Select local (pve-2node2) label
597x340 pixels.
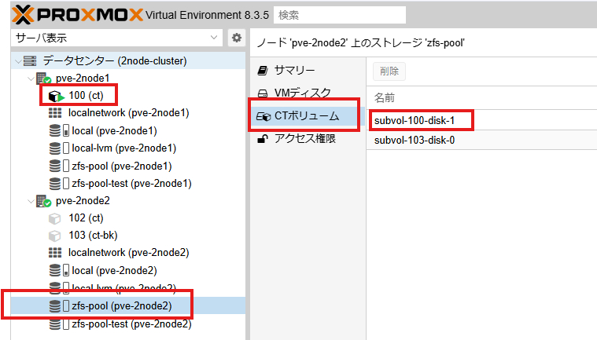point(114,270)
